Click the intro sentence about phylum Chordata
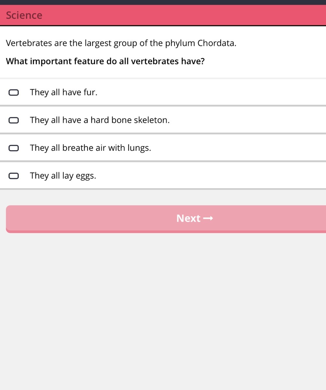This screenshot has width=326, height=390. click(121, 43)
